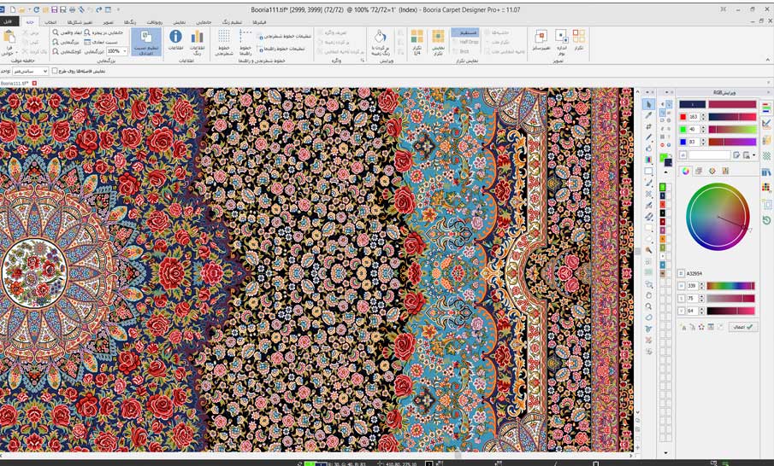
Task: Open the Selection (انتخاب) ribbon tab
Action: point(50,22)
